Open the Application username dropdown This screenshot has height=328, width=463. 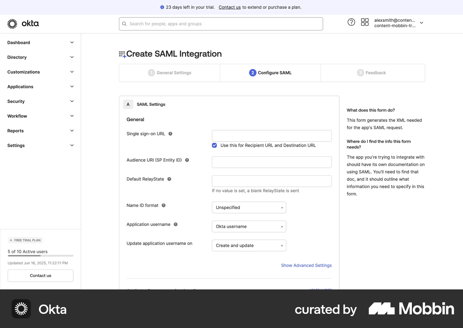(x=249, y=226)
